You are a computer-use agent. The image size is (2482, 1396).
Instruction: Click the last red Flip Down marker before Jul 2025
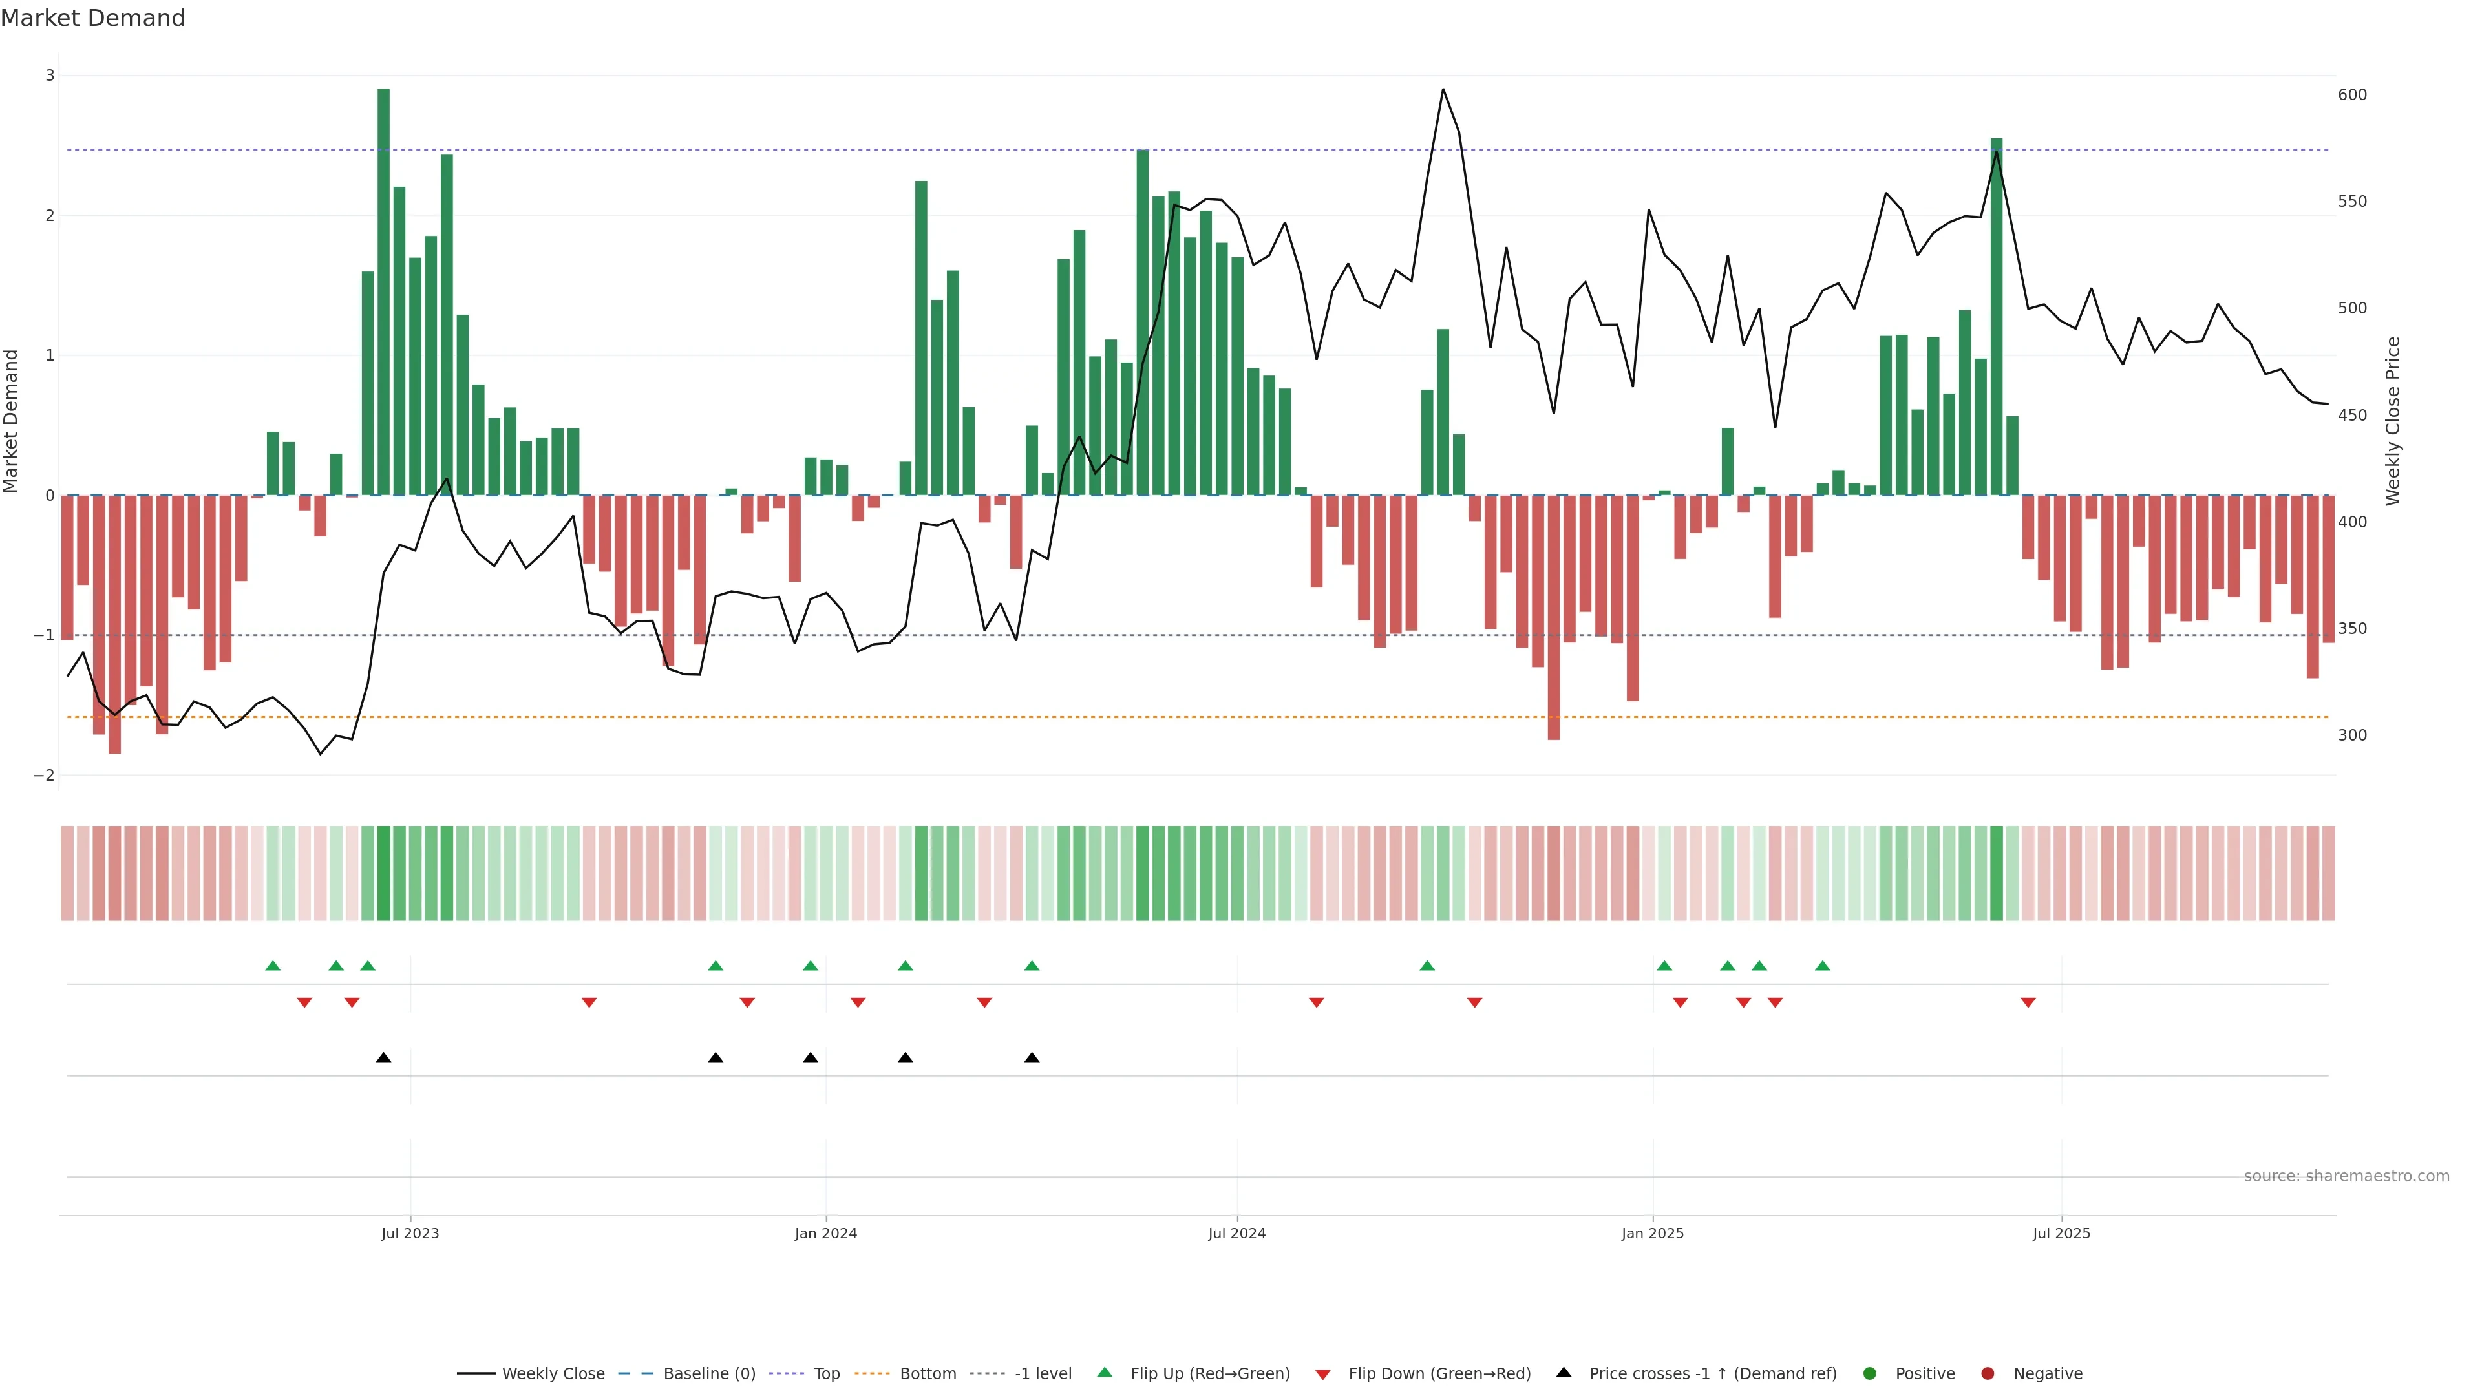(x=2028, y=1002)
